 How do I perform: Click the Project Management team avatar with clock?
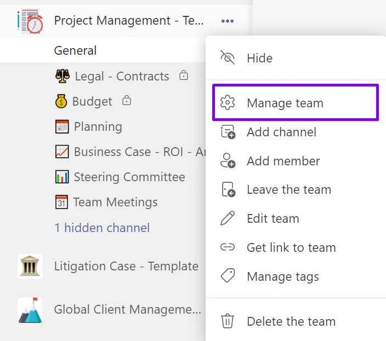pyautogui.click(x=30, y=21)
